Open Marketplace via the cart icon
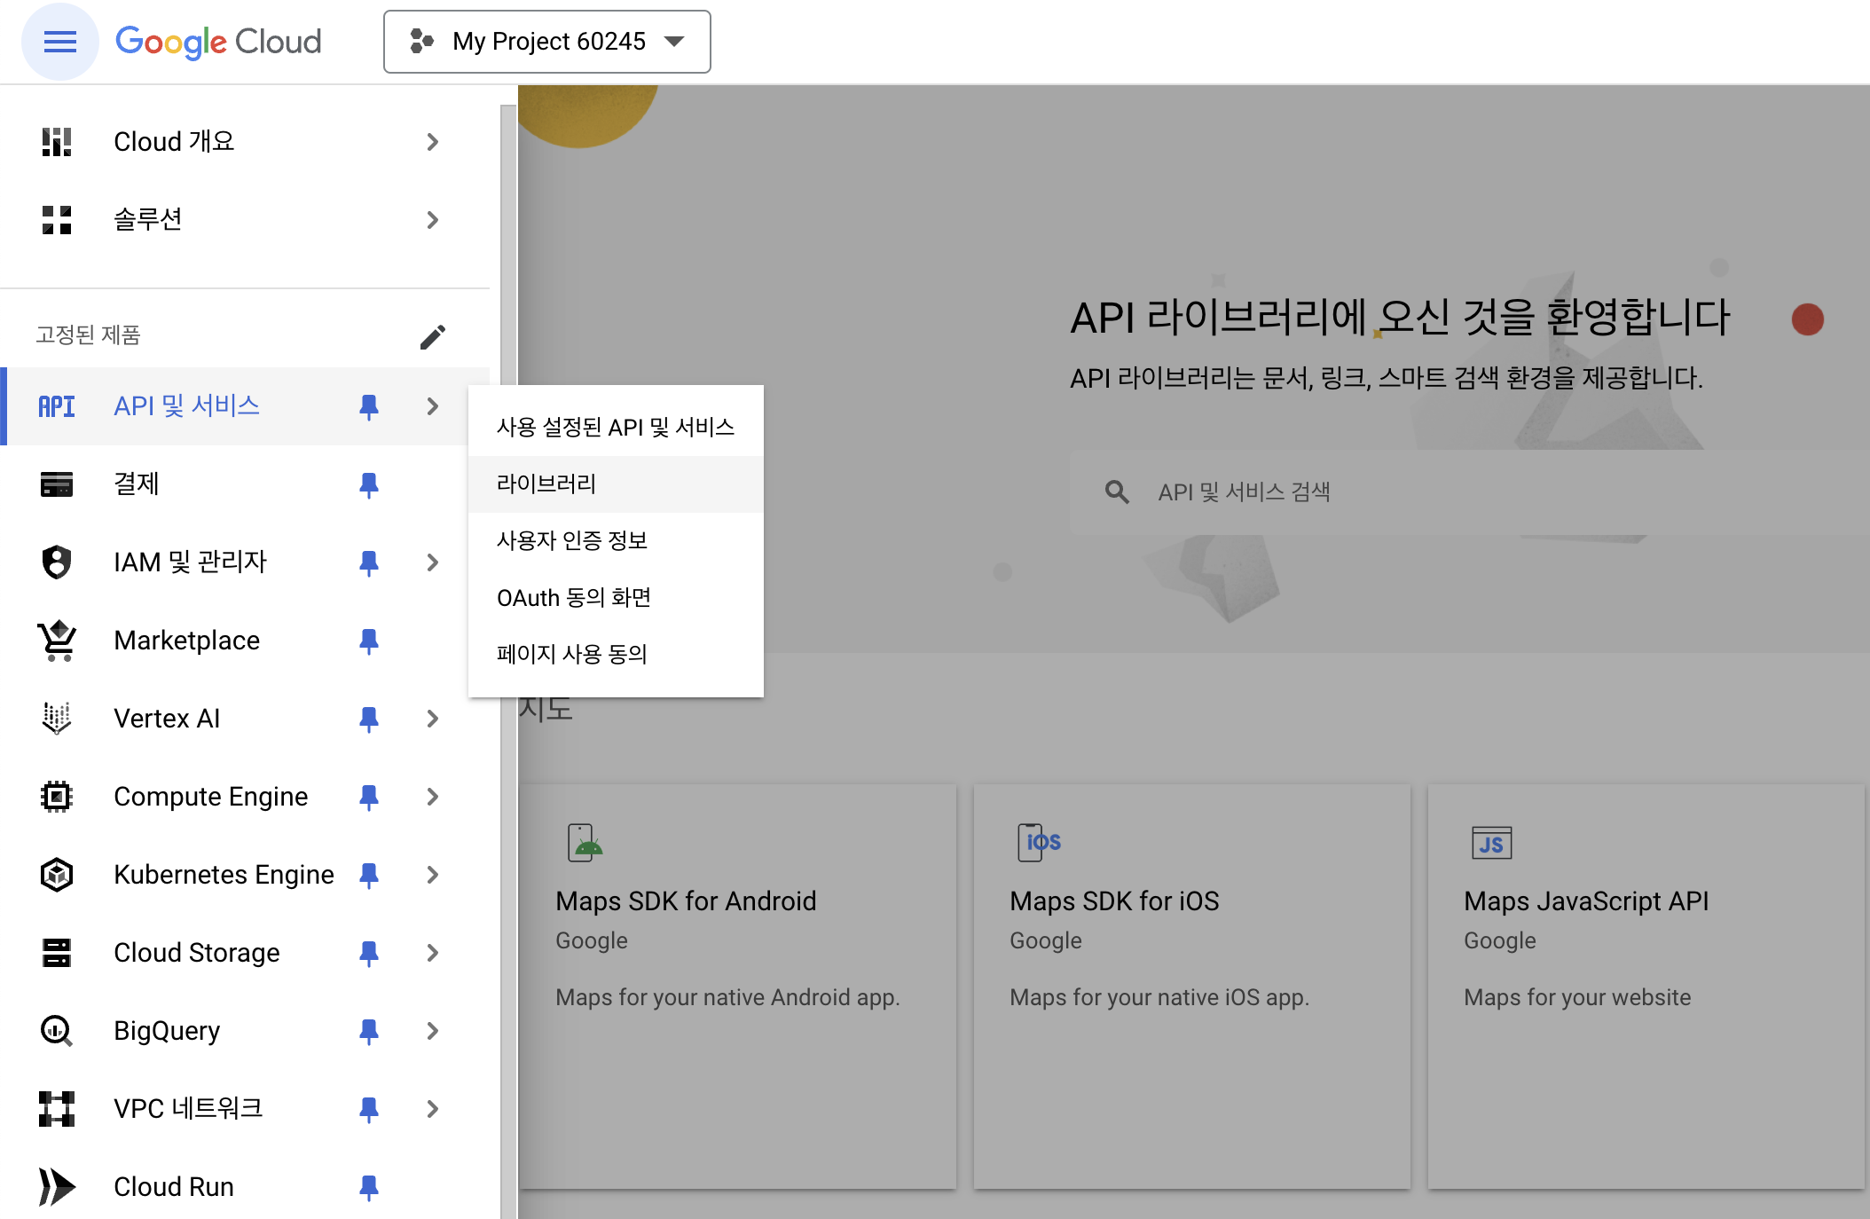 pyautogui.click(x=57, y=640)
